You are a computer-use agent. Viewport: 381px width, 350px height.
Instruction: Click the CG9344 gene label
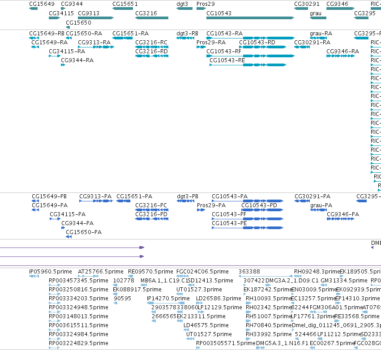point(72,4)
